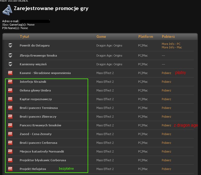Image resolution: width=201 pixels, height=175 pixels.
Task: Click the Mass Effect 2 icon beside Interfejs Strażnik
Action: click(x=10, y=82)
